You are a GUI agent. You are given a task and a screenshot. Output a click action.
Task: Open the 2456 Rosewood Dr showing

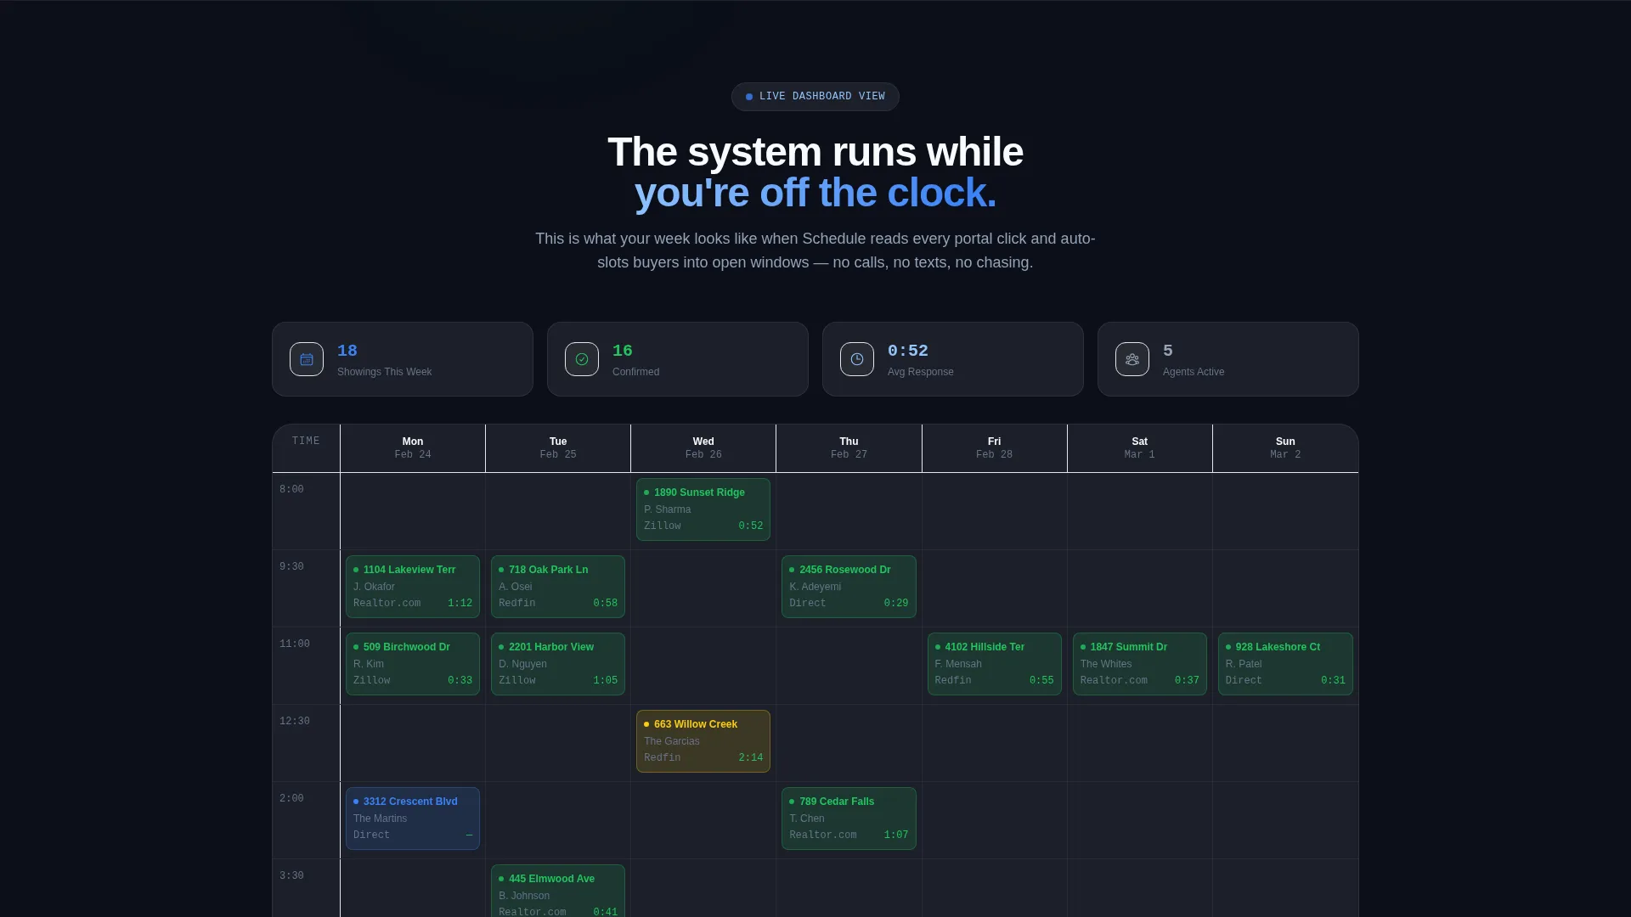pos(849,587)
